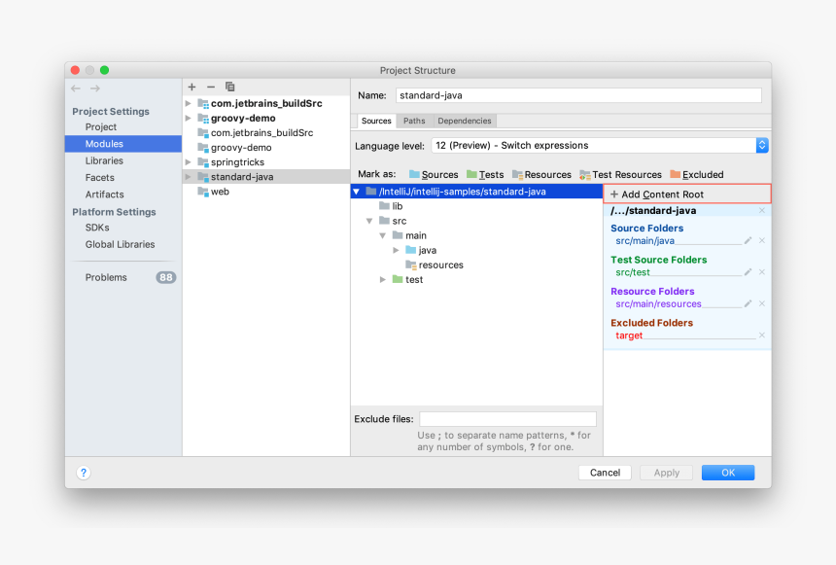
Task: Open Project settings
Action: point(101,127)
